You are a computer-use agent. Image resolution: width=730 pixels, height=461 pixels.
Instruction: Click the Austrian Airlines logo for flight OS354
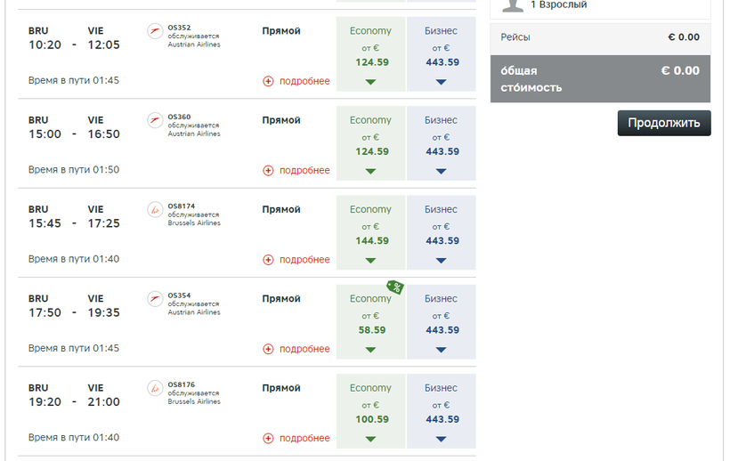coord(156,299)
